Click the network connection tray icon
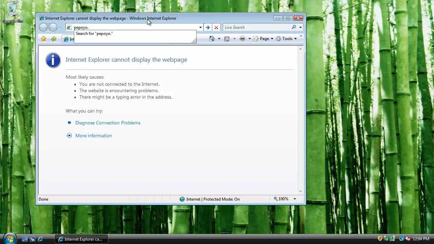 [401, 239]
